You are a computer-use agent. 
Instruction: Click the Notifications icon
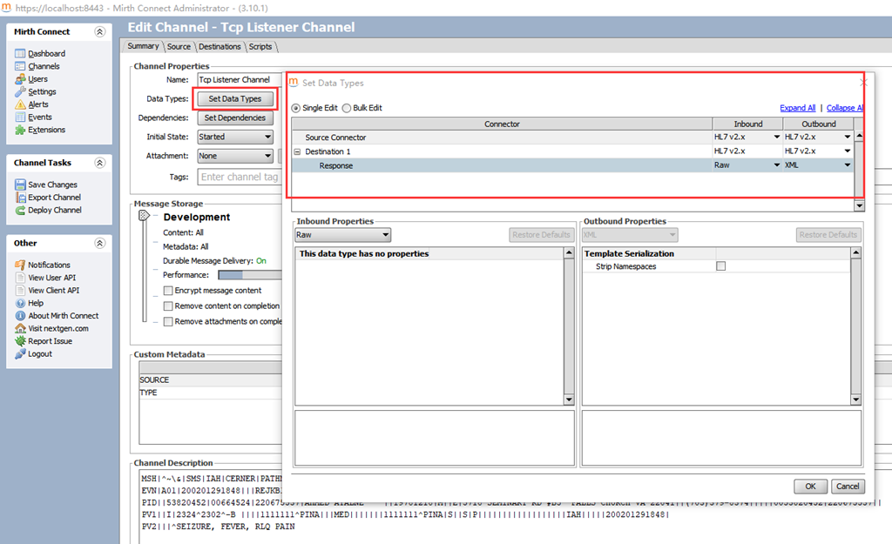pyautogui.click(x=20, y=265)
